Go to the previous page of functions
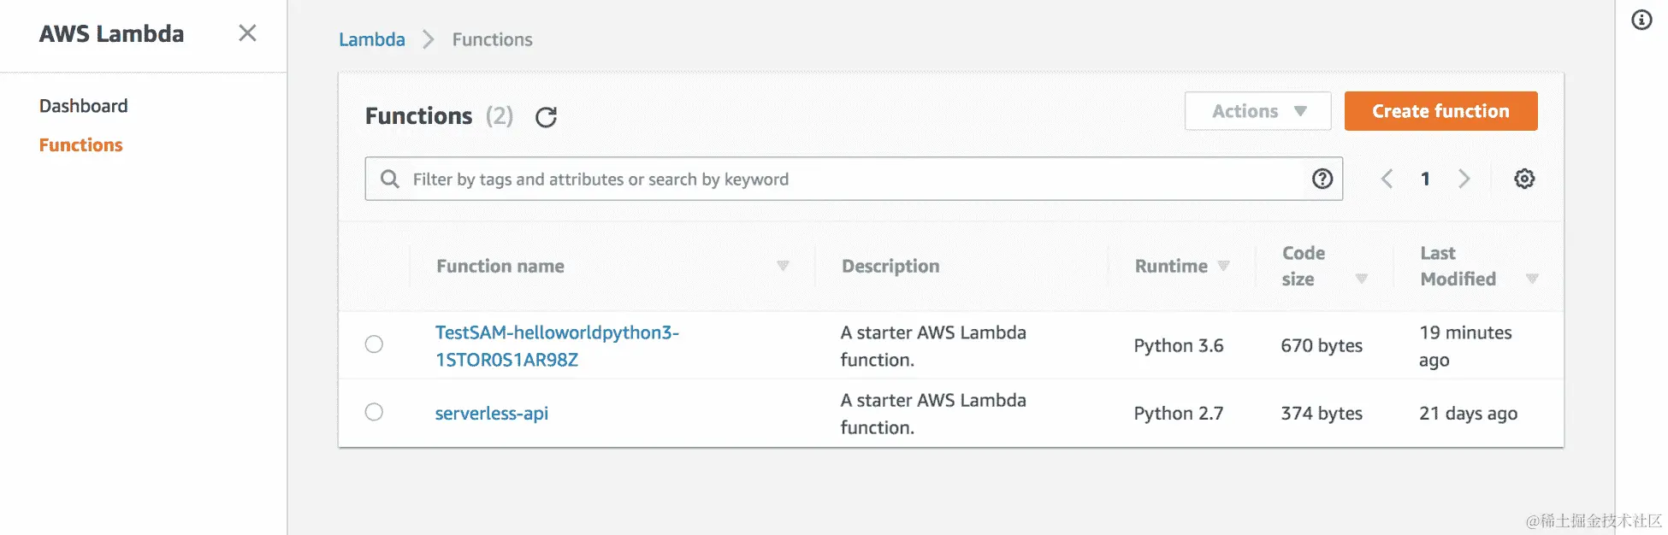The height and width of the screenshot is (535, 1668). 1387,179
